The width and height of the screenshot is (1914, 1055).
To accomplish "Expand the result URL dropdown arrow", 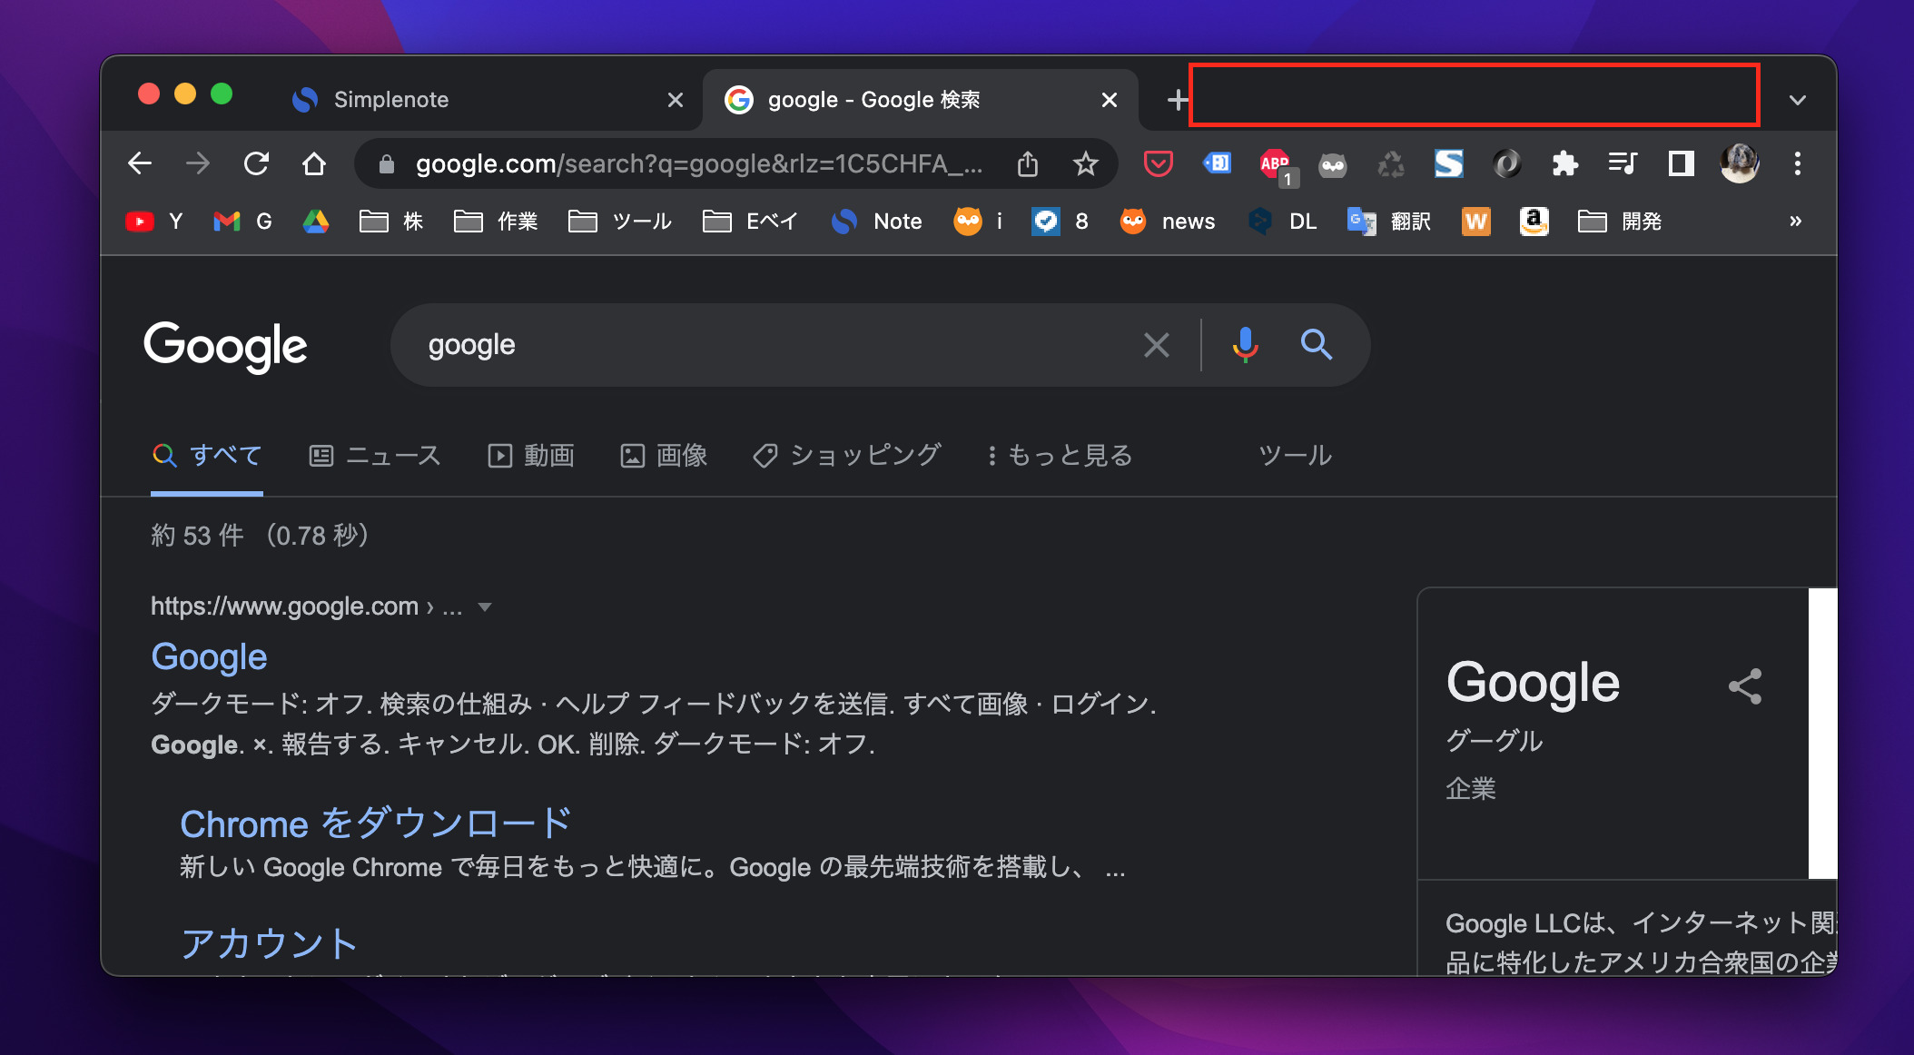I will click(485, 607).
